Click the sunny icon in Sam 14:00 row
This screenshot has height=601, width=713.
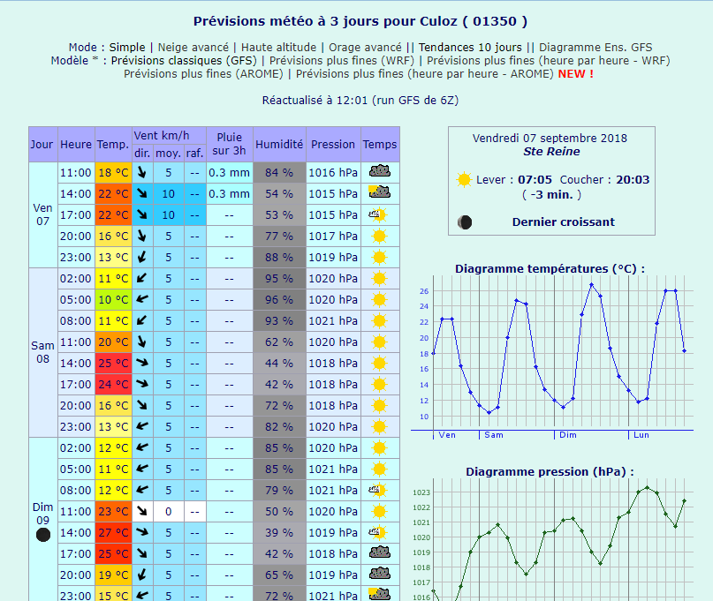click(x=379, y=364)
